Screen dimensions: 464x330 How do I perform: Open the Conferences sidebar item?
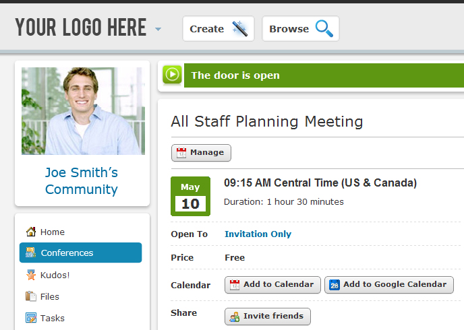(80, 253)
